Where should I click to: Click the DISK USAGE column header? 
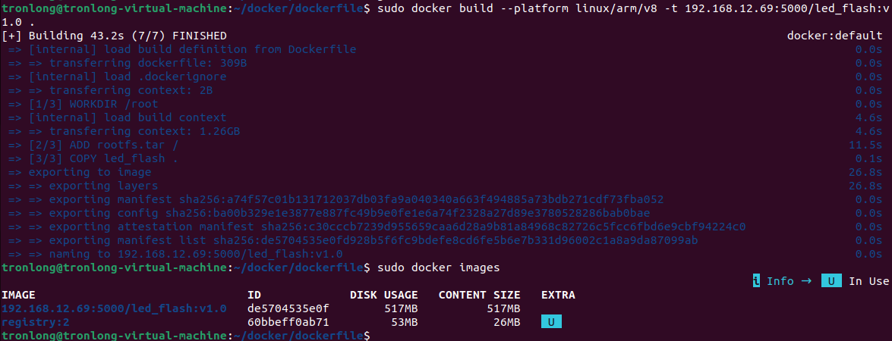384,295
